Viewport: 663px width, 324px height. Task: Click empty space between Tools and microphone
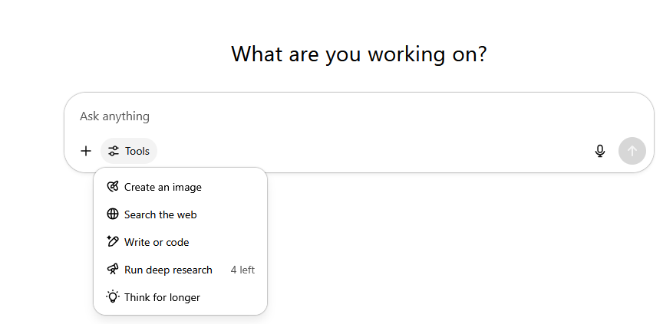pos(368,151)
